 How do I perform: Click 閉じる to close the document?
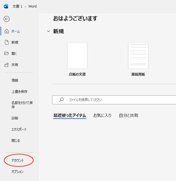pyautogui.click(x=16, y=141)
